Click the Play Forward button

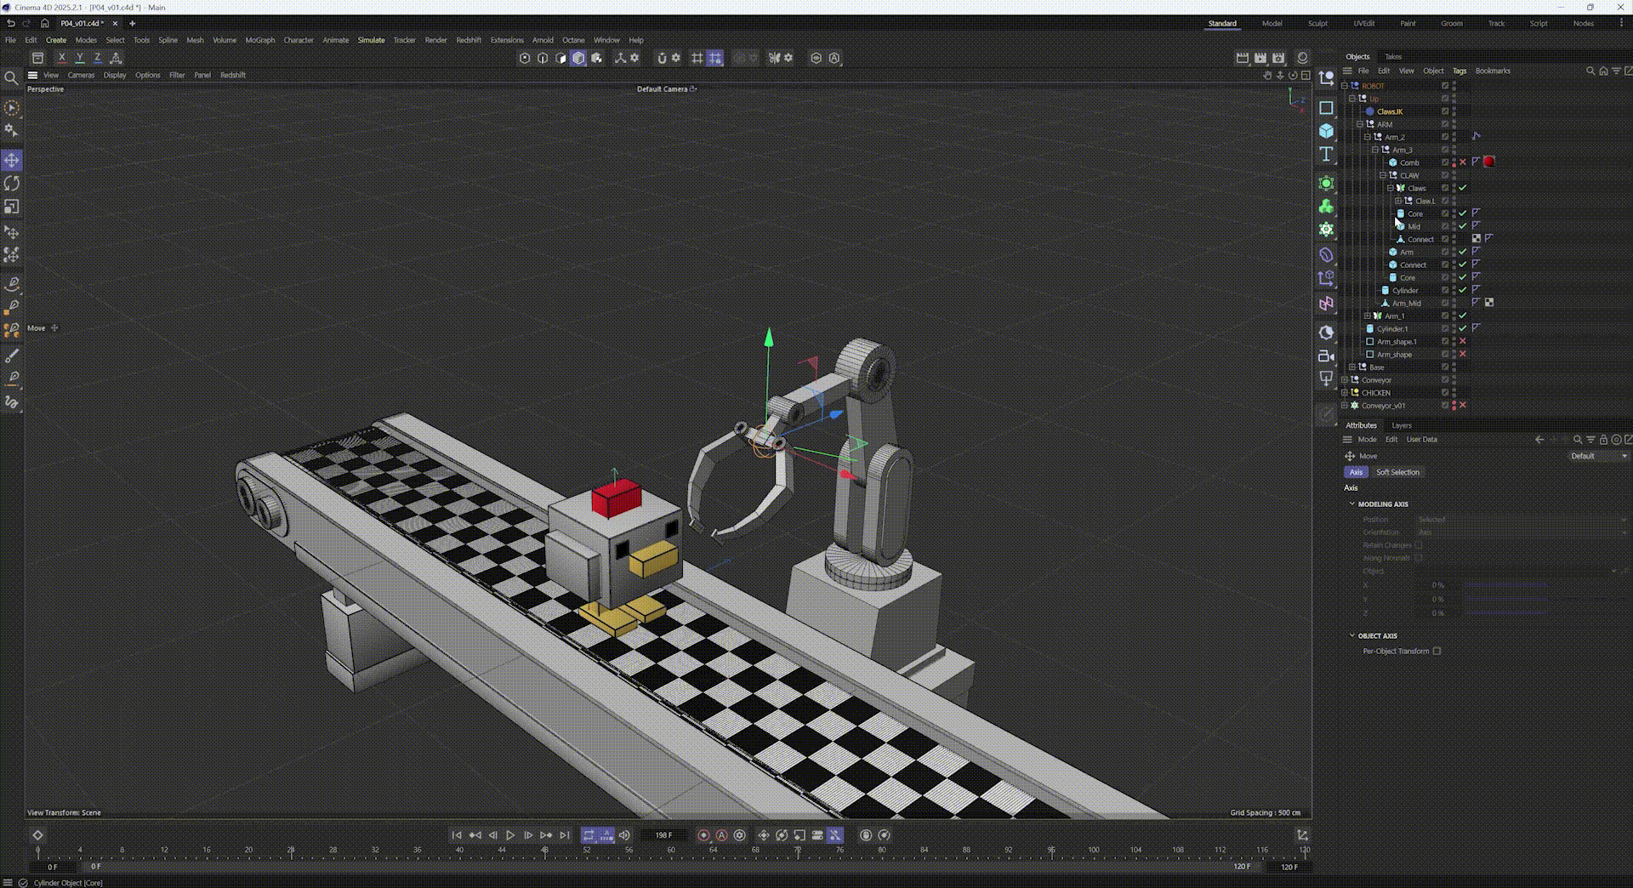pyautogui.click(x=510, y=835)
